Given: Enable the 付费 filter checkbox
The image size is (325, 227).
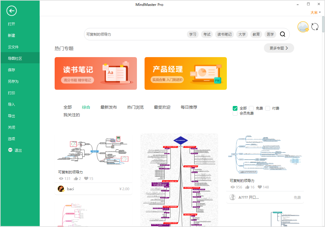Looking at the screenshot, I should 268,108.
